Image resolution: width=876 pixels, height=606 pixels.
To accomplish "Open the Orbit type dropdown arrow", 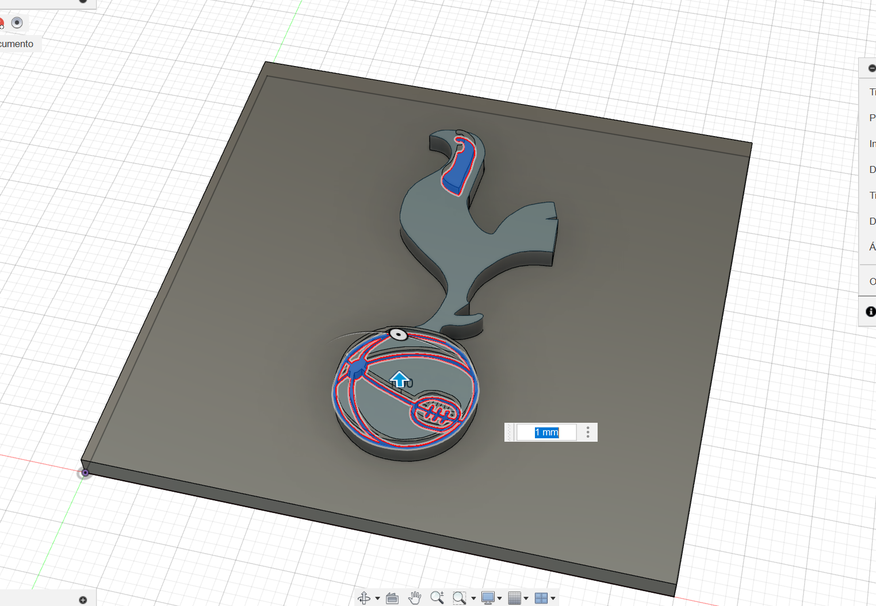I will pos(377,599).
